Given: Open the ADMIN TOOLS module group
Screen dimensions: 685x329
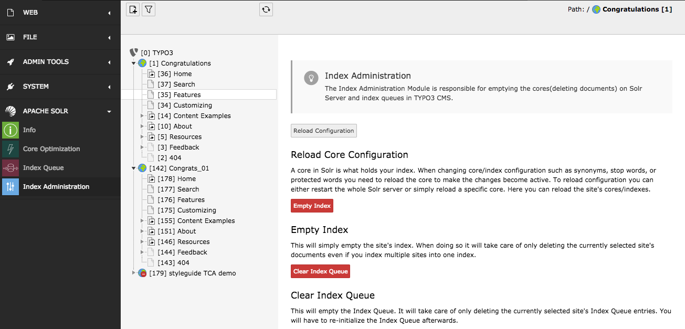Looking at the screenshot, I should point(109,62).
